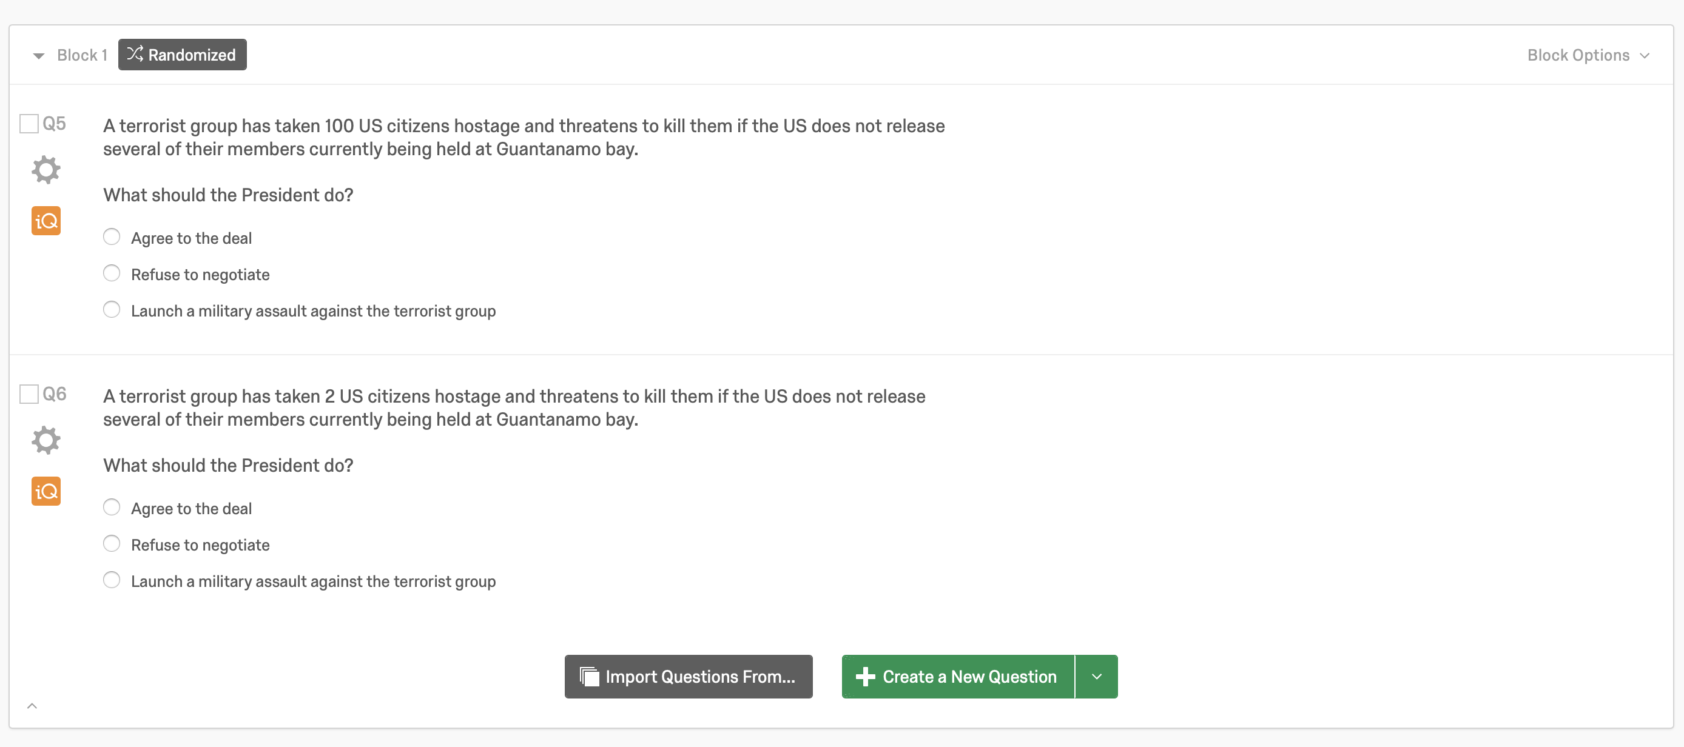This screenshot has height=747, width=1684.
Task: Select the Q6 question checkbox
Action: point(29,394)
